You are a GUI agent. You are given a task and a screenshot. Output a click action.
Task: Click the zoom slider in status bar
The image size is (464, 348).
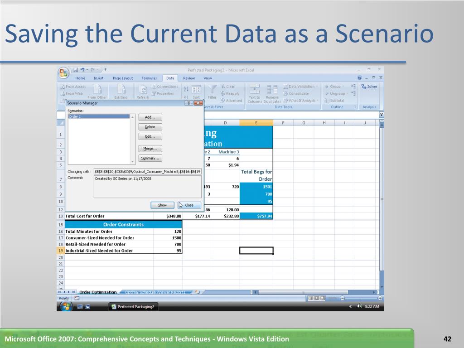coord(361,298)
